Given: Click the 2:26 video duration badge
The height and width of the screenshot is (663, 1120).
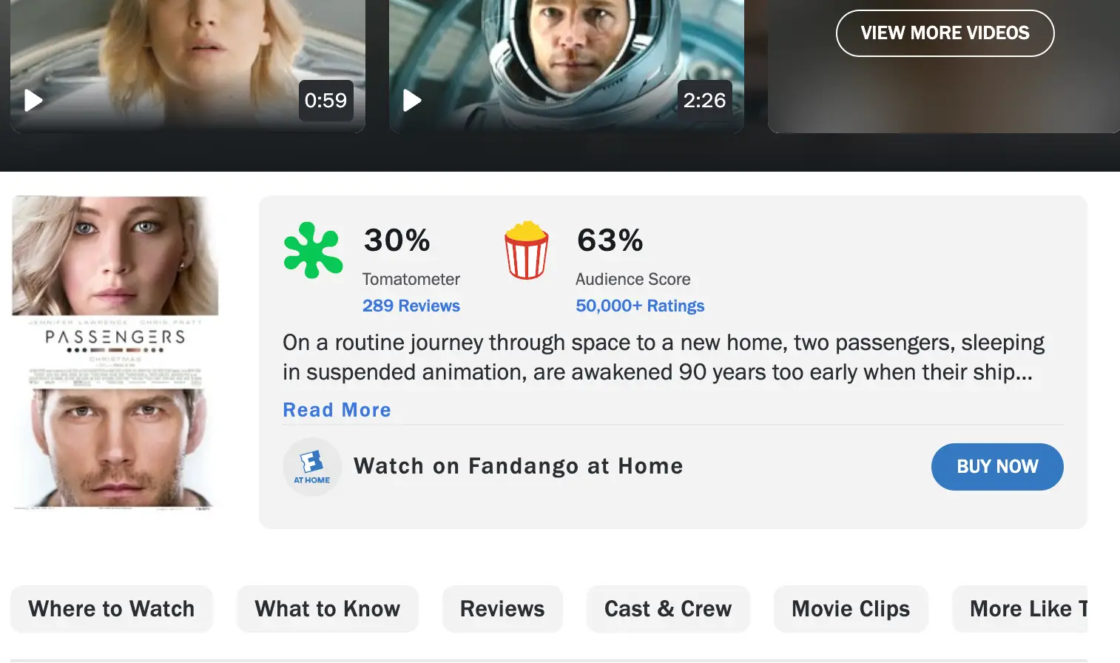Looking at the screenshot, I should [x=705, y=100].
